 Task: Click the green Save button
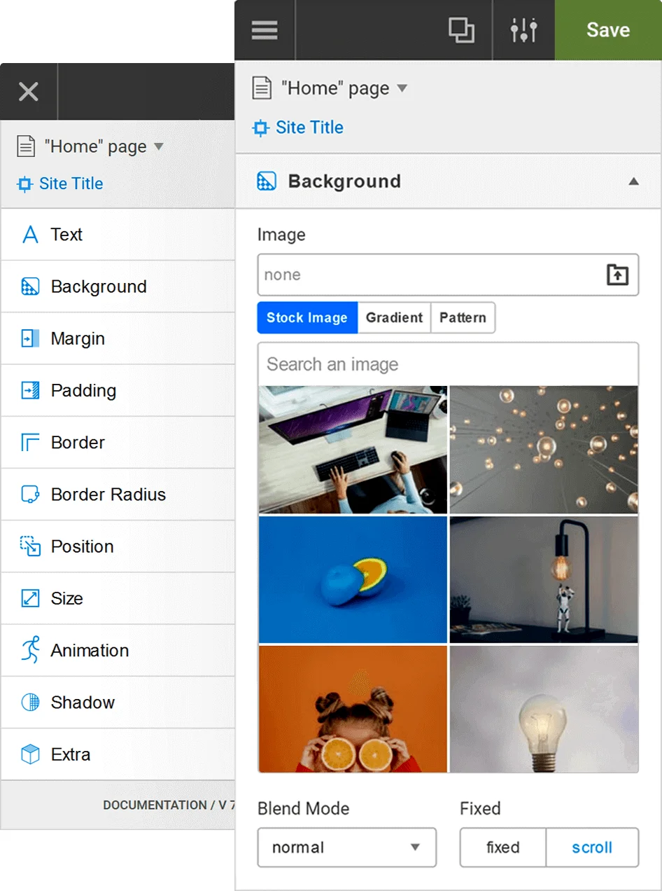[x=608, y=30]
